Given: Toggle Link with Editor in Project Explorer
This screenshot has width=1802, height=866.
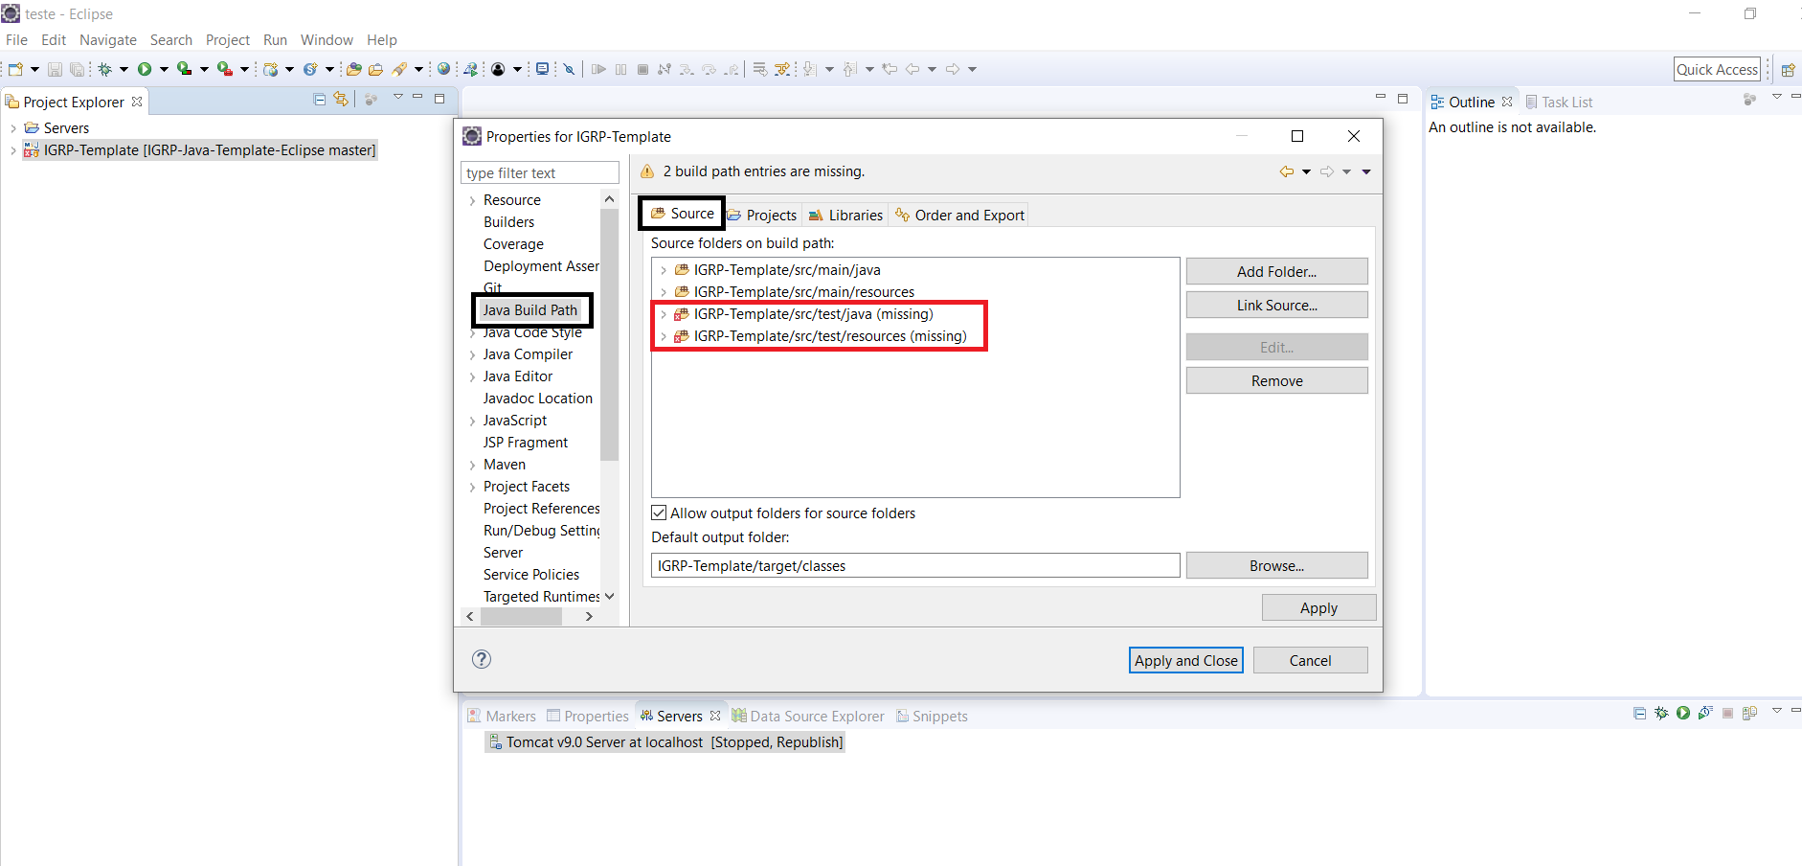Looking at the screenshot, I should tap(341, 99).
